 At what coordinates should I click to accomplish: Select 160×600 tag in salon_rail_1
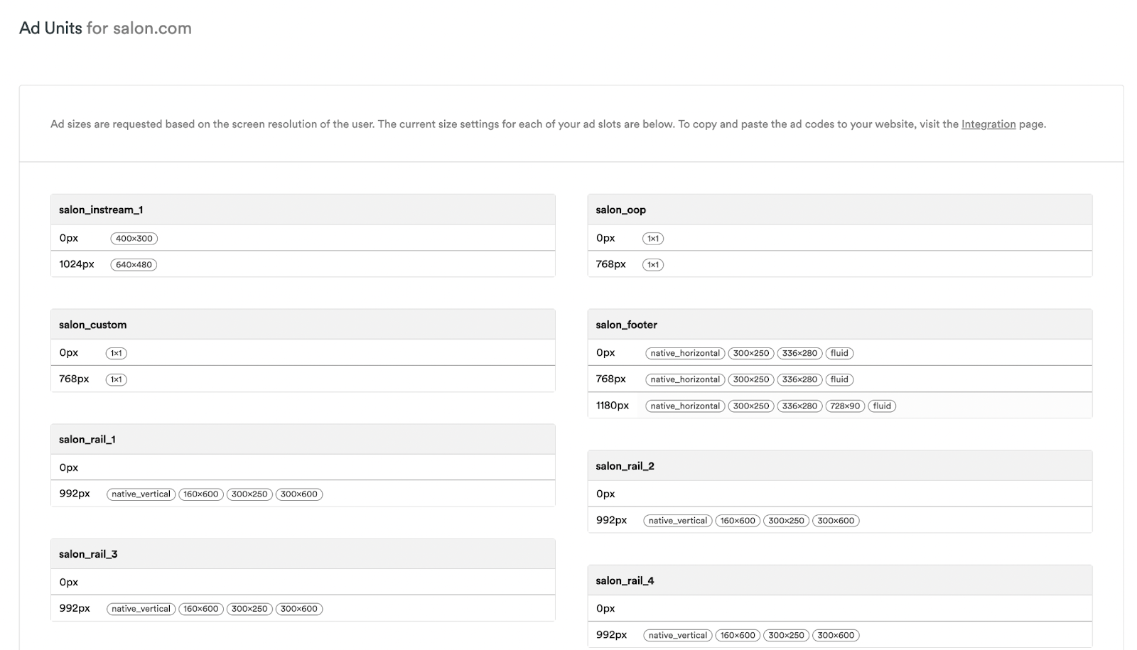[201, 494]
